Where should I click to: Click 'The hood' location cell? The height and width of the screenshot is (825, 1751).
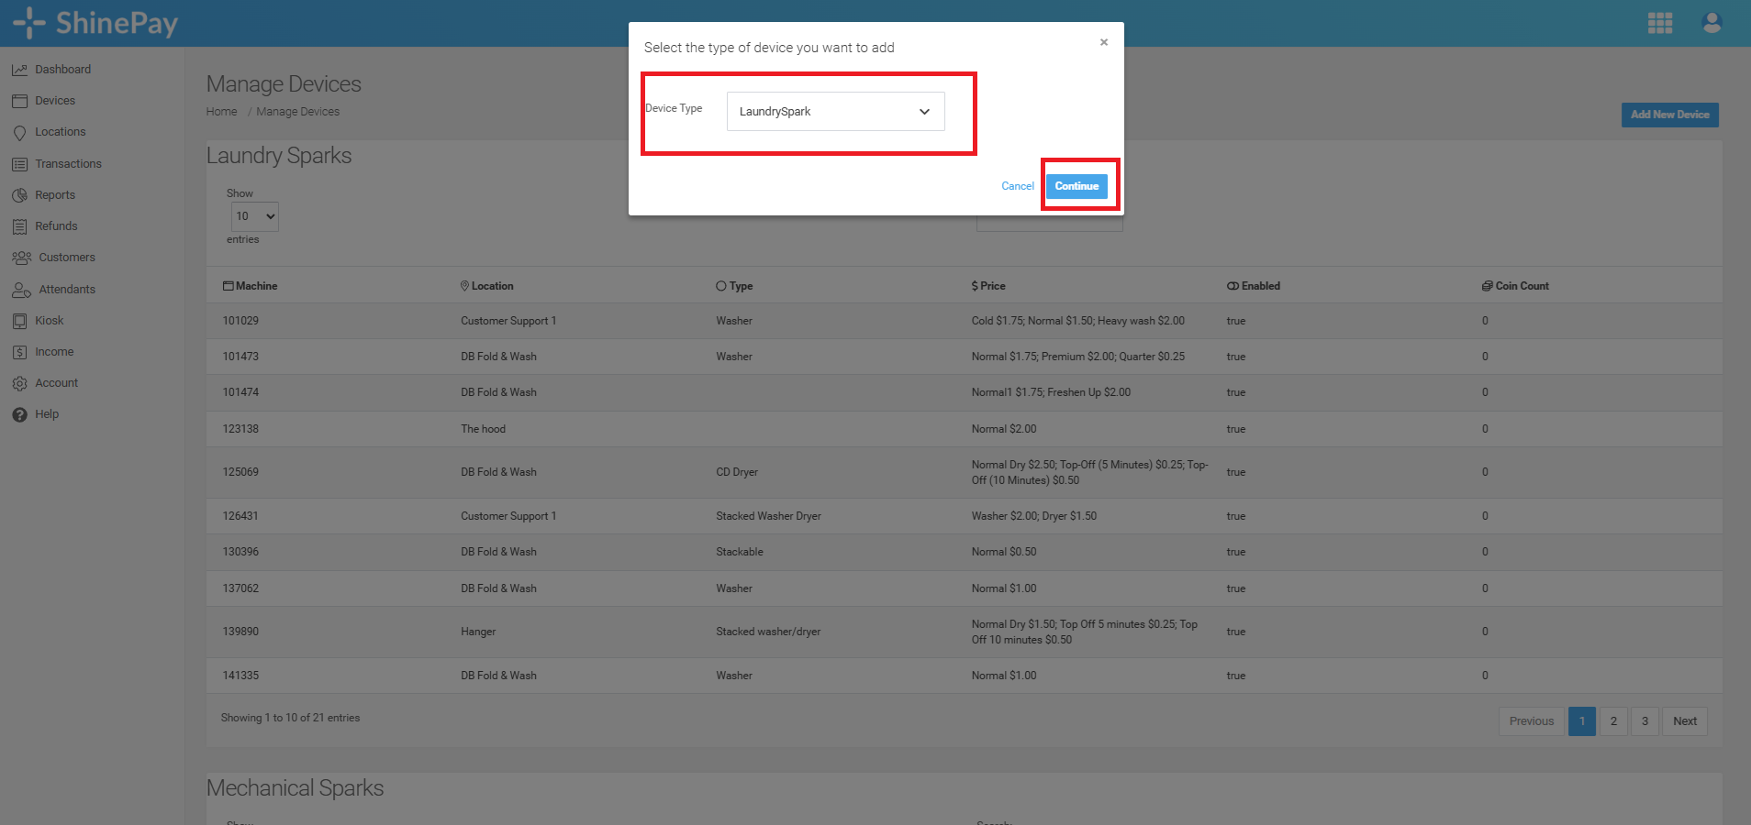483,429
